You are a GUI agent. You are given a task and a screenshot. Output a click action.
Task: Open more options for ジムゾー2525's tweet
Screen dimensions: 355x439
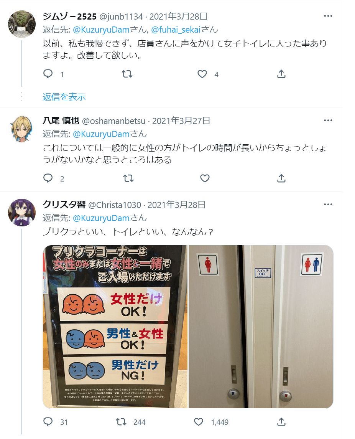coord(328,16)
